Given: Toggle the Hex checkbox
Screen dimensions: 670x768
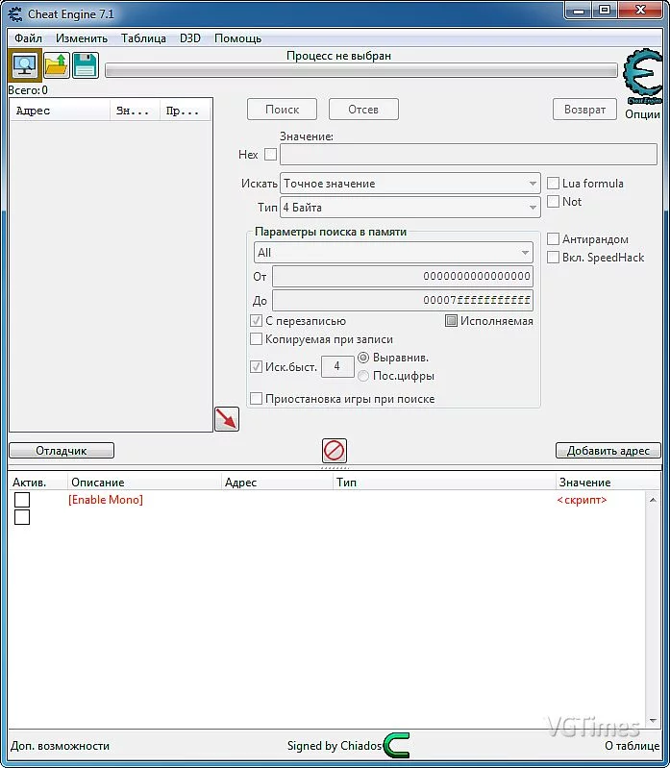Looking at the screenshot, I should point(270,155).
